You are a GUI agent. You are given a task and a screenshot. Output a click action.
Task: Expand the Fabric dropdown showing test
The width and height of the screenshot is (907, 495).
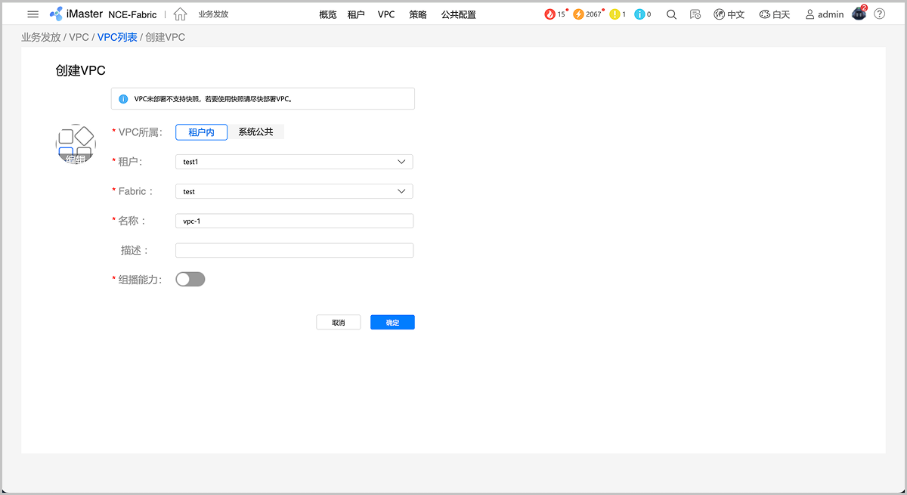tap(294, 192)
